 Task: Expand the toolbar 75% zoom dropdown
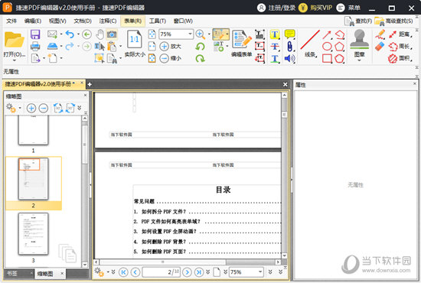pos(190,34)
